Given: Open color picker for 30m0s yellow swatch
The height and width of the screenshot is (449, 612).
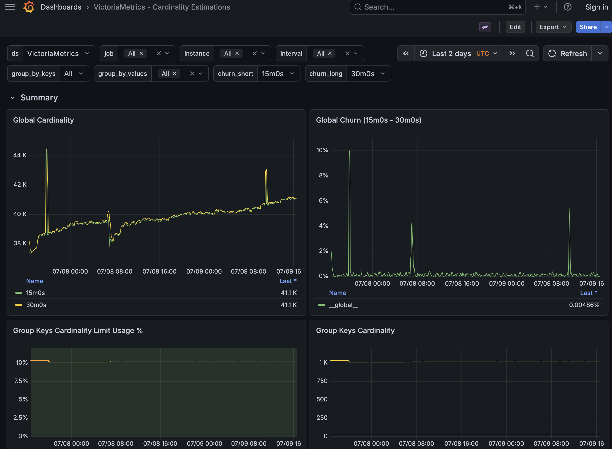Looking at the screenshot, I should [x=18, y=305].
